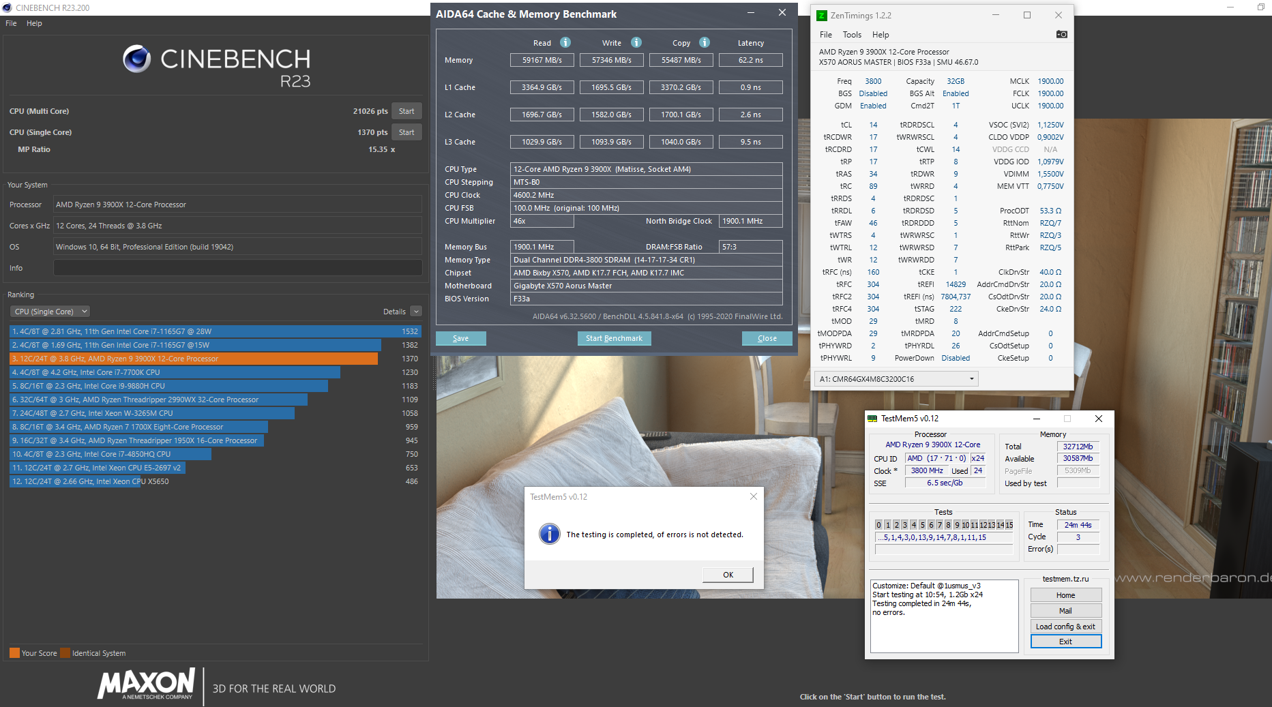Open the File menu in ZenTimings
The height and width of the screenshot is (707, 1272).
(826, 35)
